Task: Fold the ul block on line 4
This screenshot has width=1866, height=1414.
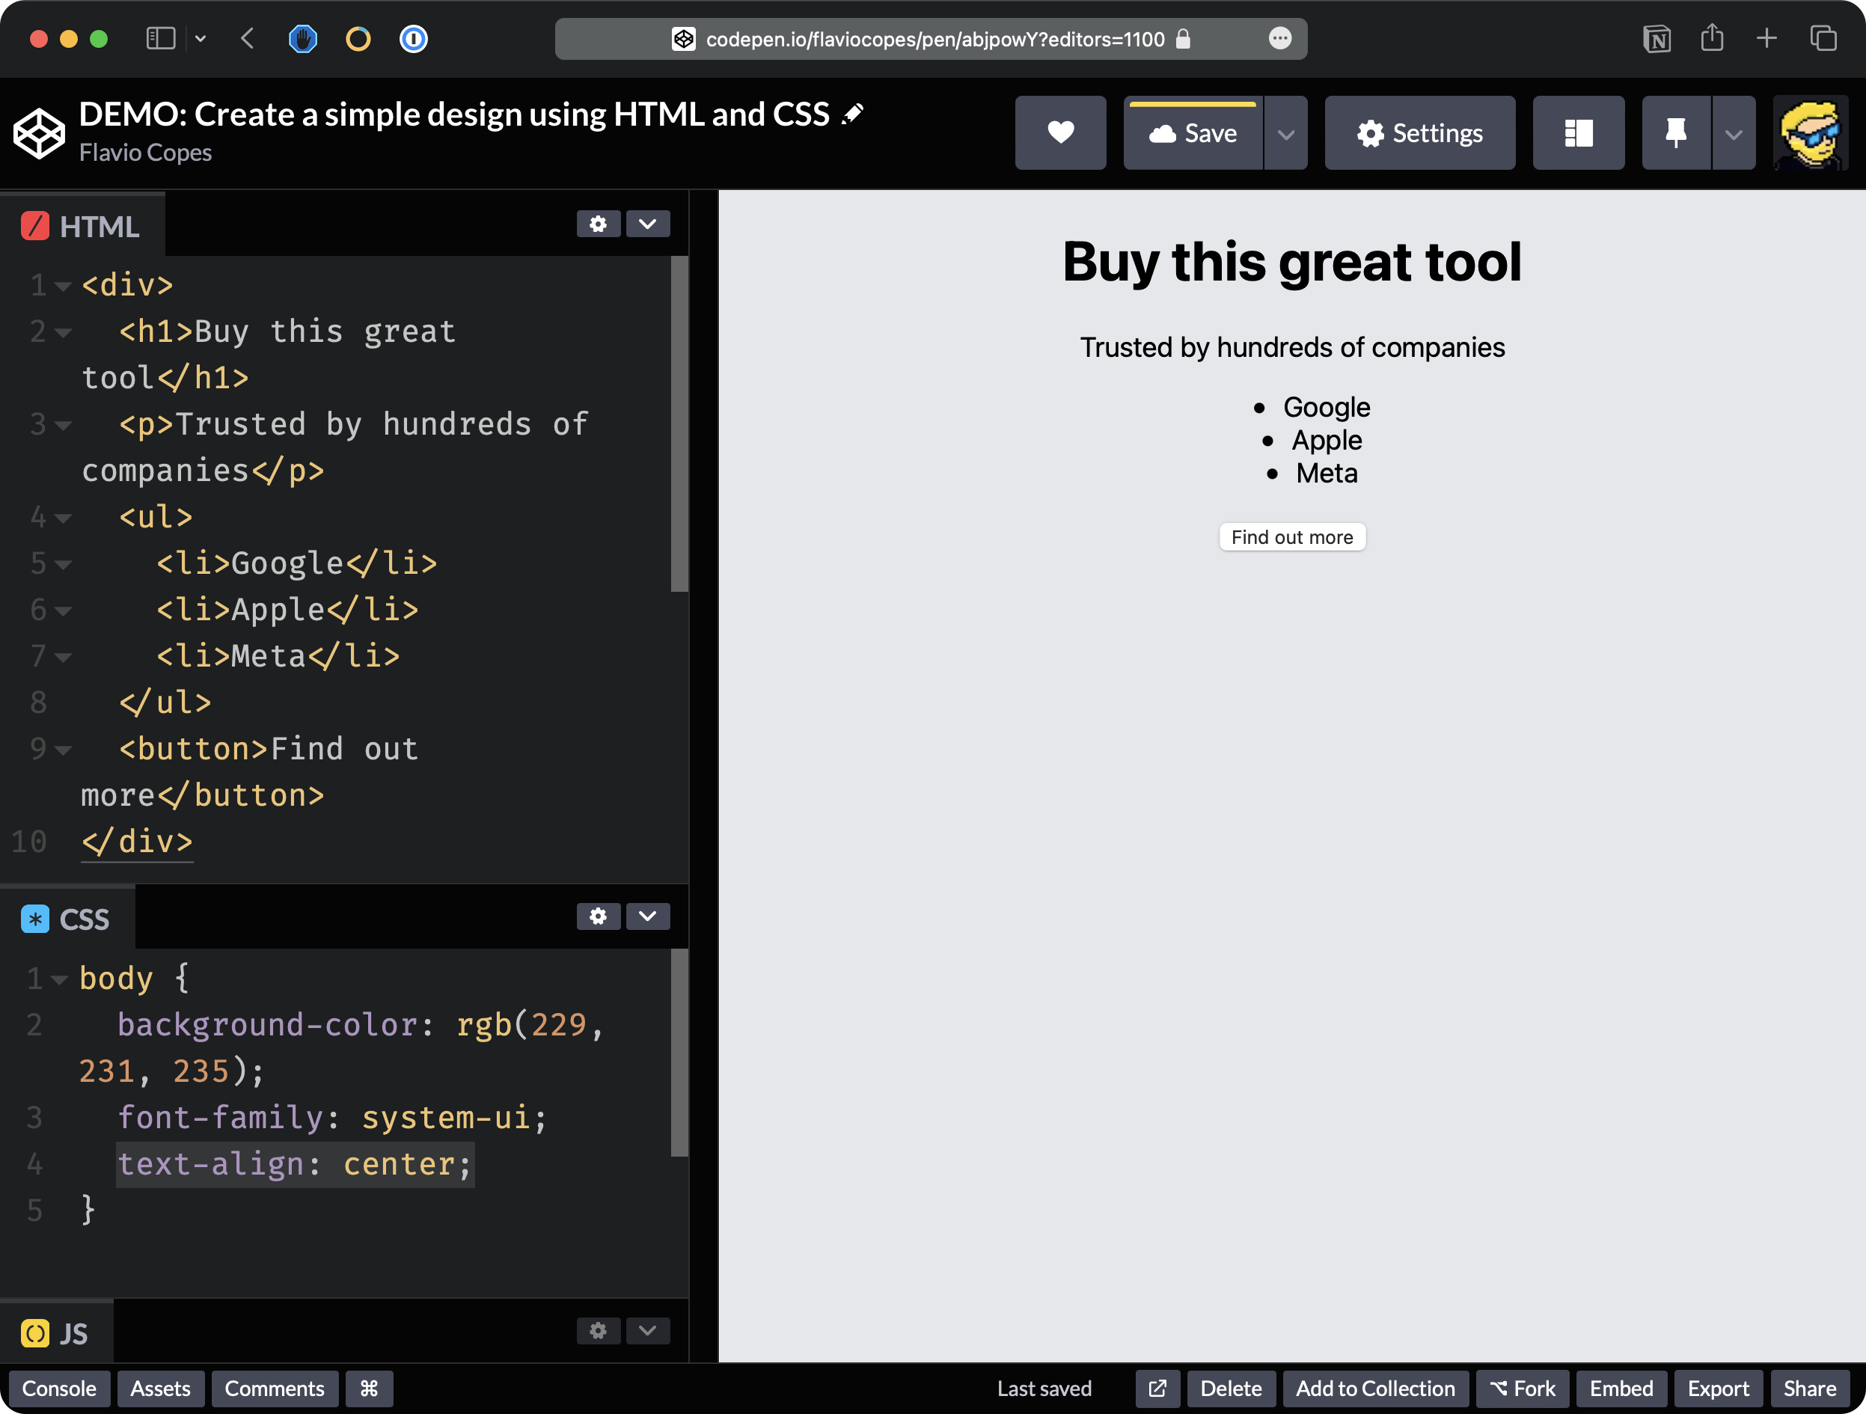Action: [64, 518]
